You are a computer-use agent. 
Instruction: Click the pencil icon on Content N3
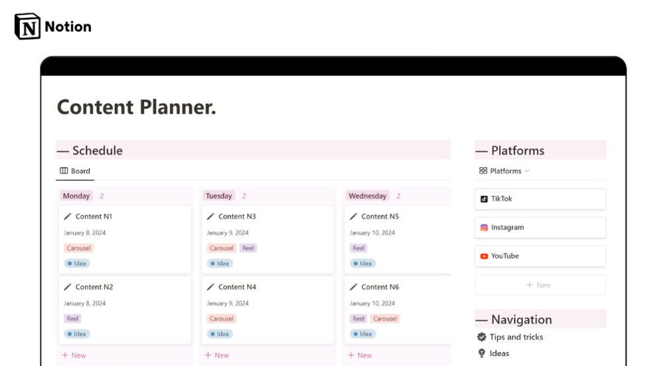[210, 217]
